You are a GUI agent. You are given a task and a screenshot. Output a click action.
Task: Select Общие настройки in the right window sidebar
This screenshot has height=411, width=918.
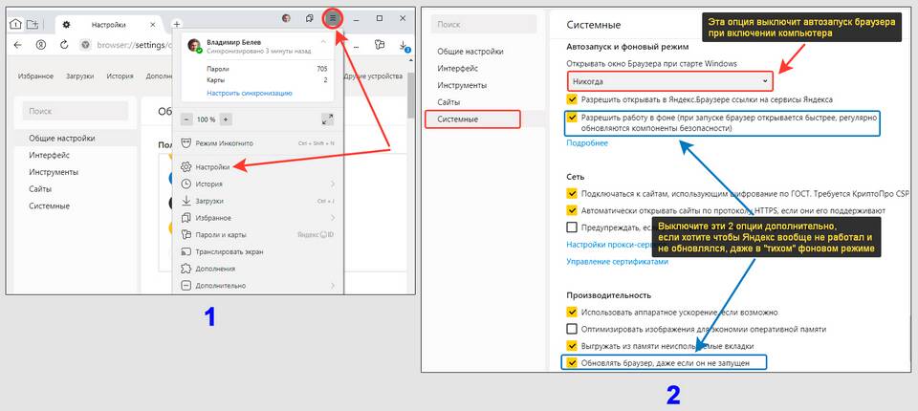(470, 52)
